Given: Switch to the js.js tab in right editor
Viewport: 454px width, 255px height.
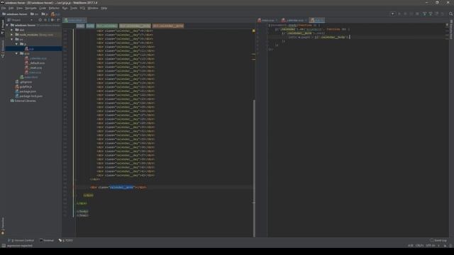Looking at the screenshot, I should (317, 21).
